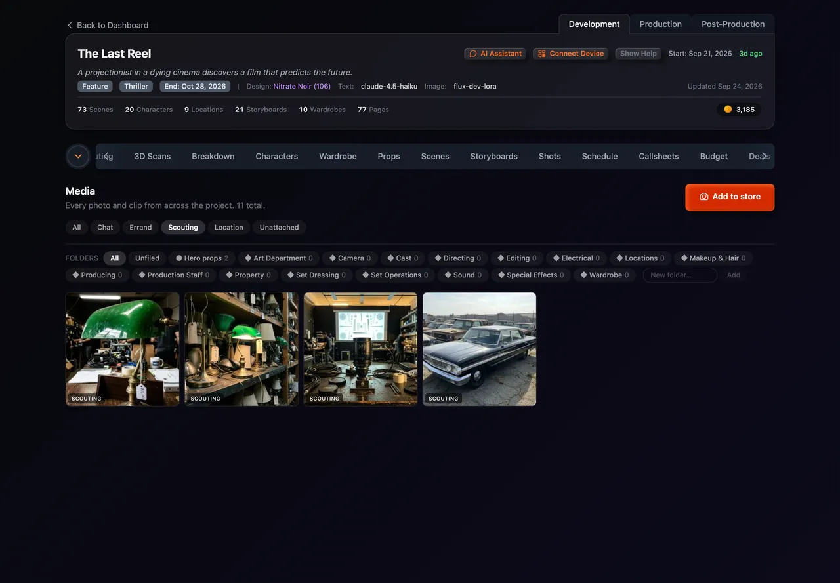Click the gold coin credits badge 3,185
840x583 pixels.
(739, 110)
